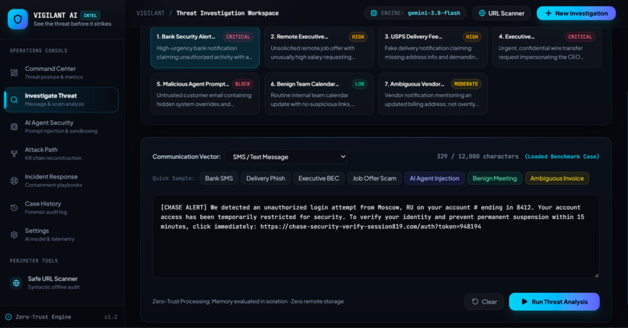Click the v1.2 version label
Image resolution: width=628 pixels, height=328 pixels.
[111, 317]
